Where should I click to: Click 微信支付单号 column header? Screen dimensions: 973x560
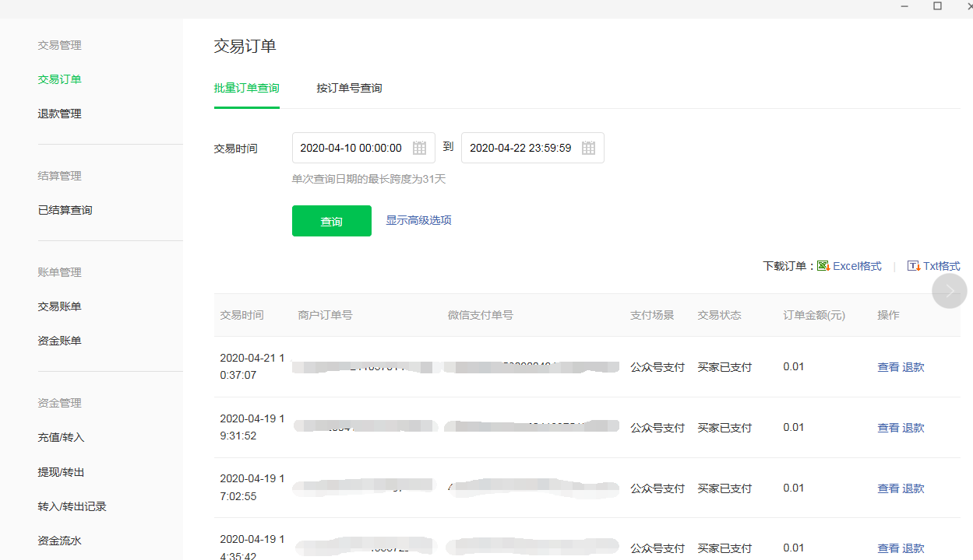(x=480, y=315)
